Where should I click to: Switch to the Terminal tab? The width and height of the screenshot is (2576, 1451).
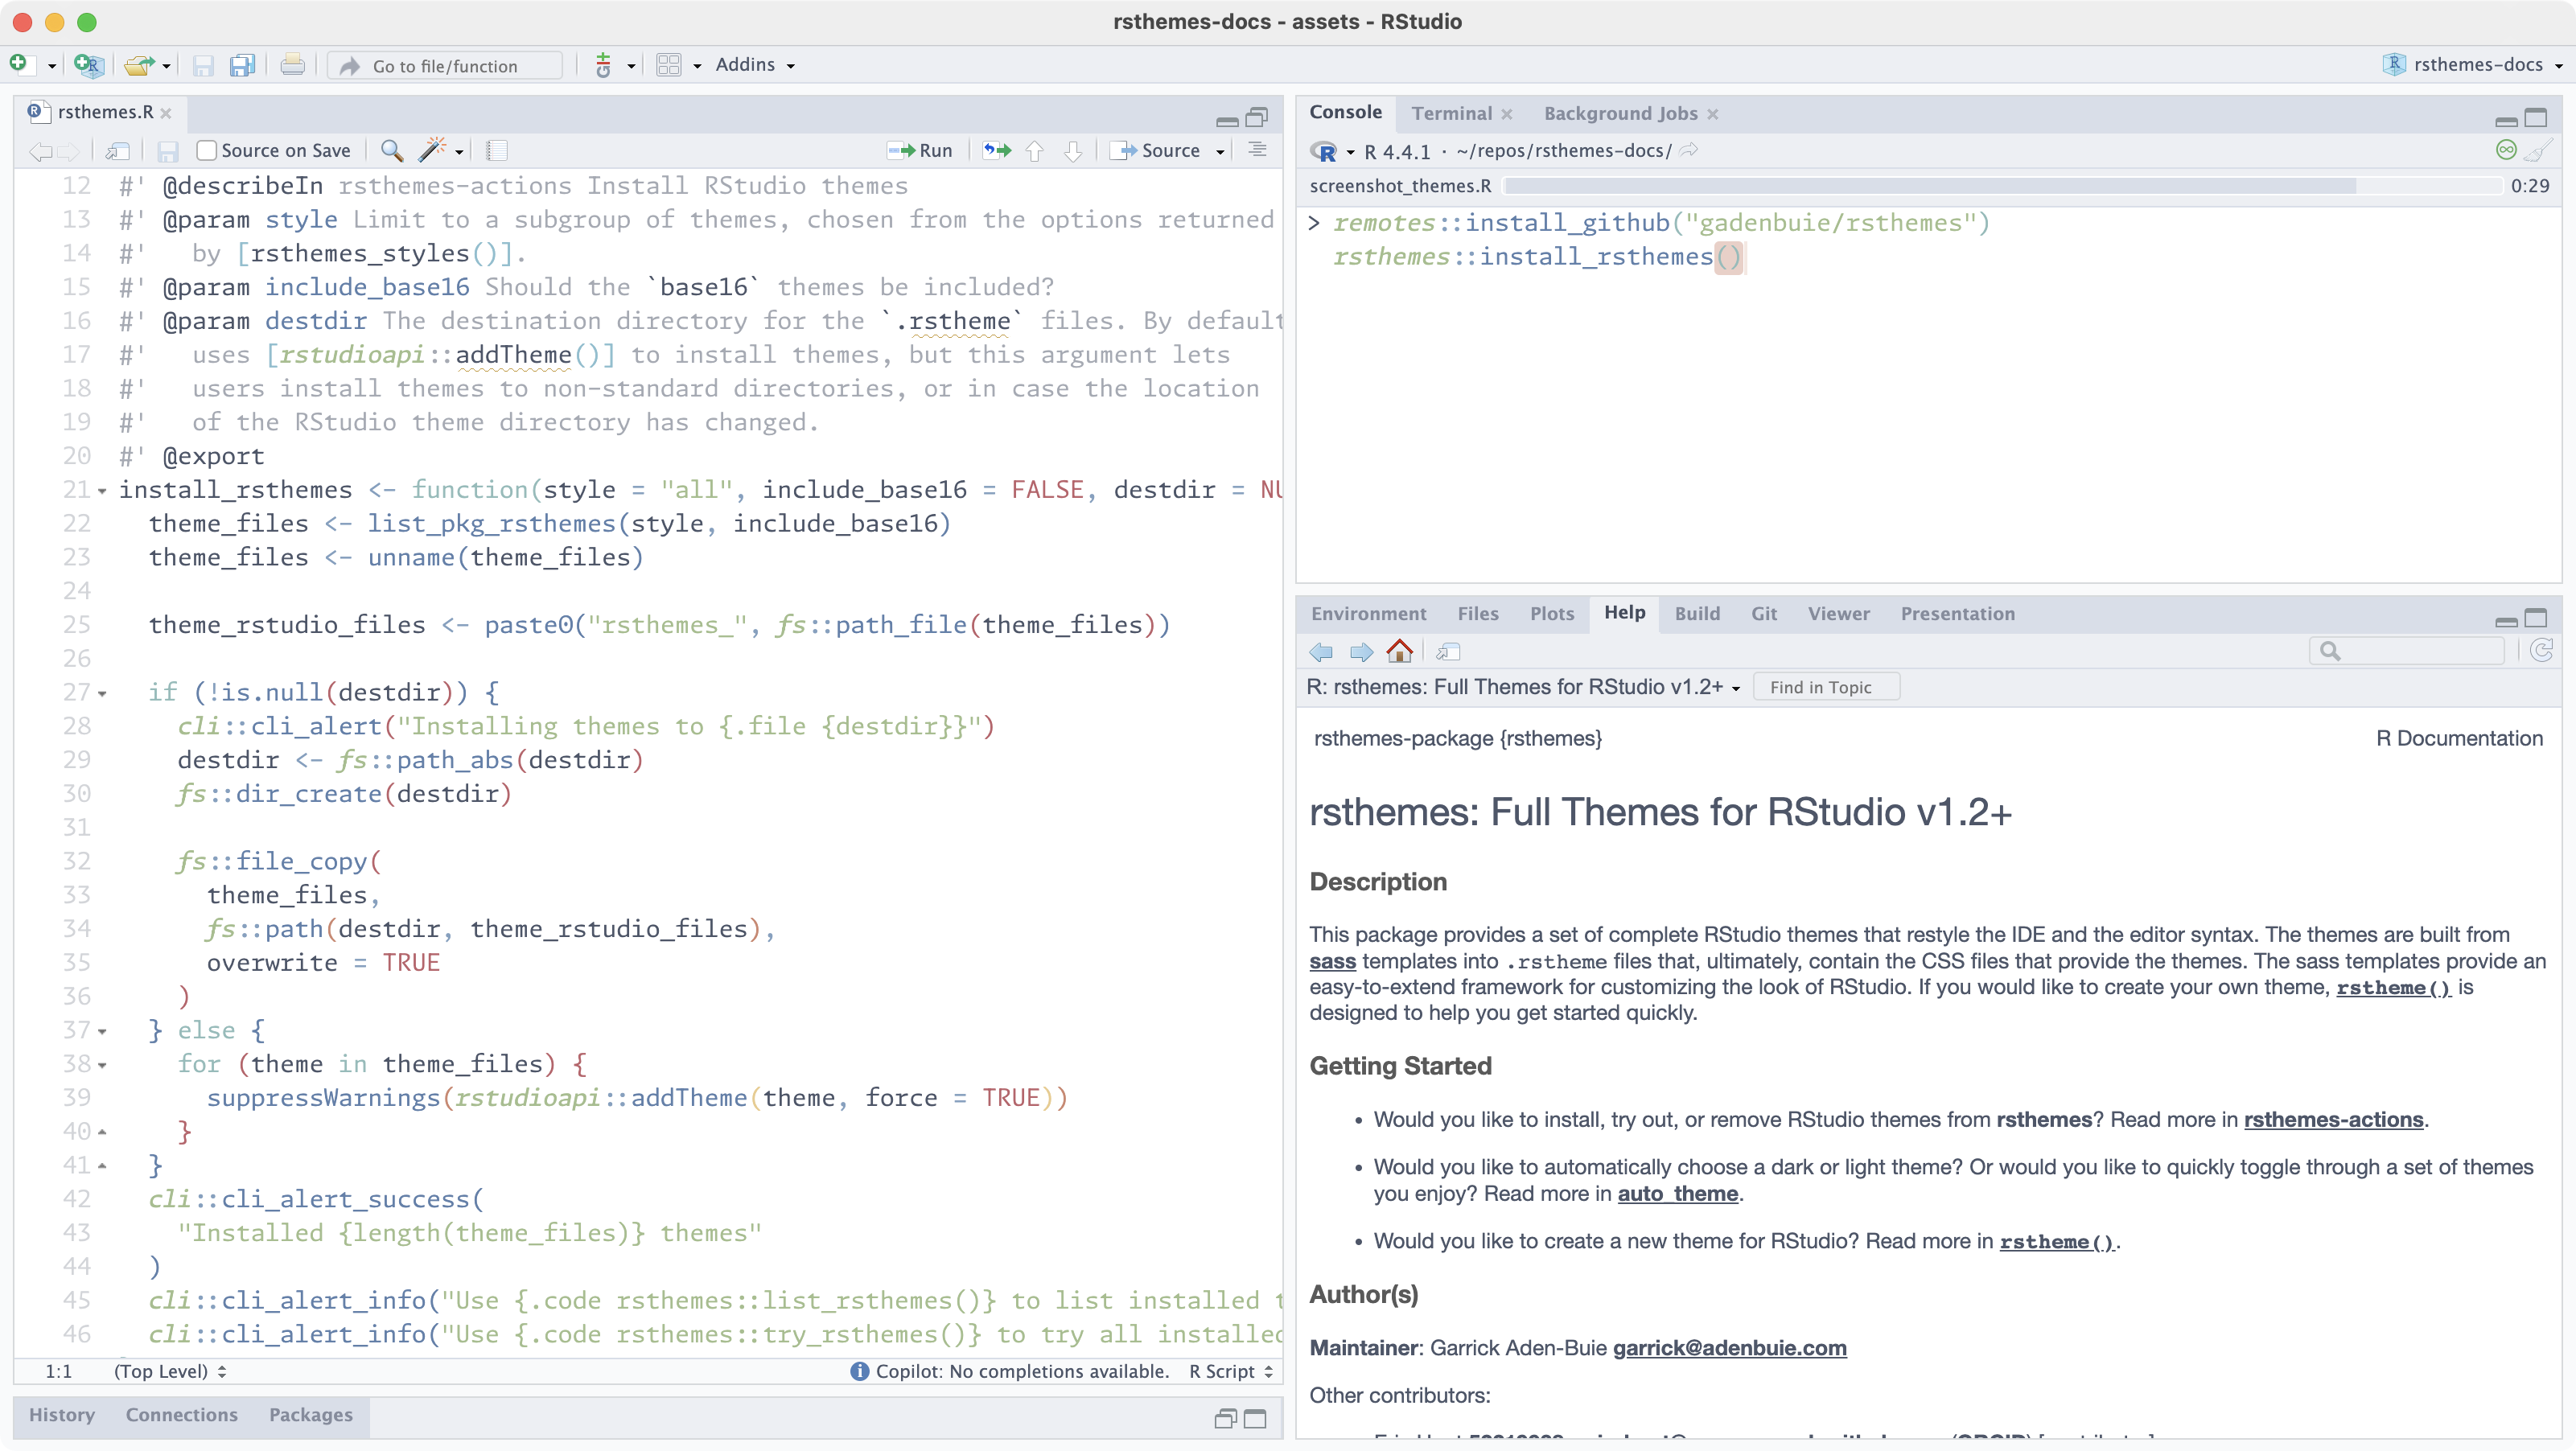click(1451, 114)
